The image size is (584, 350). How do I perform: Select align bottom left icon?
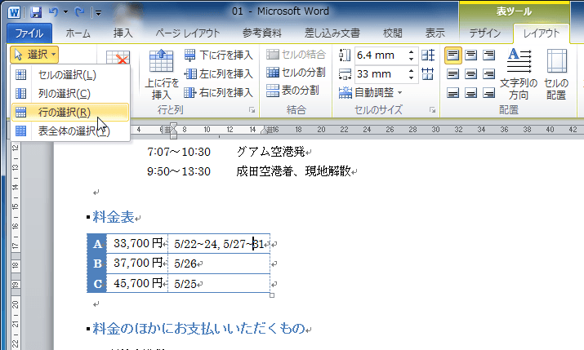click(x=452, y=93)
